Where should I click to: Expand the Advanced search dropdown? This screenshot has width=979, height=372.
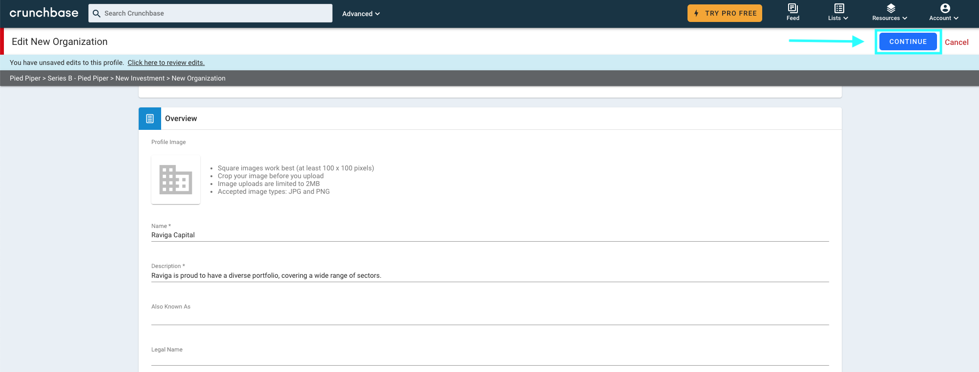[361, 14]
